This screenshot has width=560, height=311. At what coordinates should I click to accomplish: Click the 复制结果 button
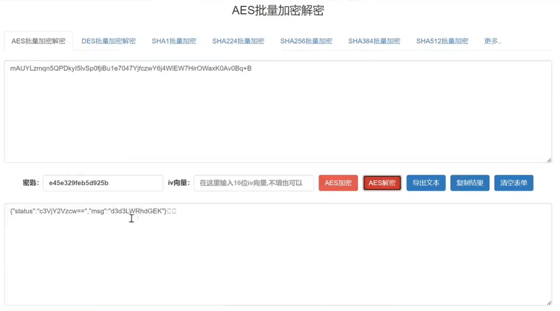(x=470, y=183)
